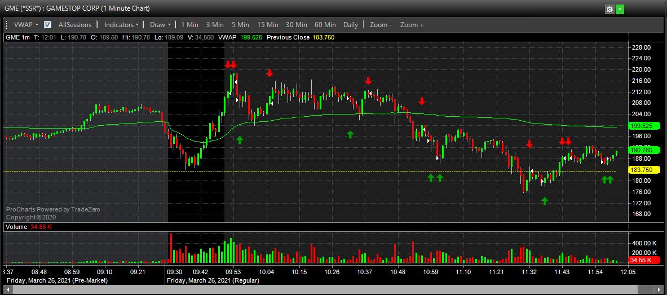Click the lowest green buy arrow near 11:37

click(545, 200)
